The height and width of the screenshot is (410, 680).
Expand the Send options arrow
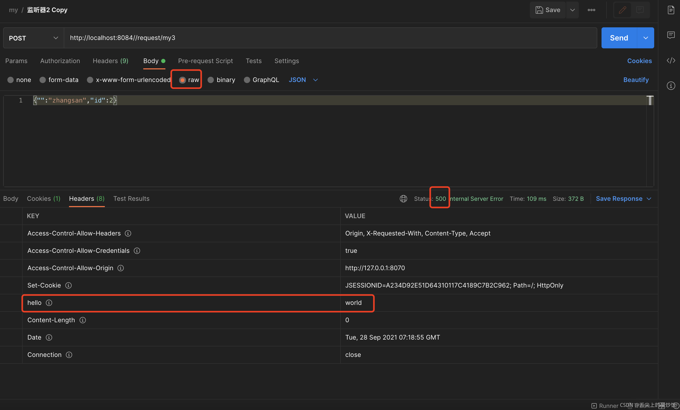(x=645, y=38)
